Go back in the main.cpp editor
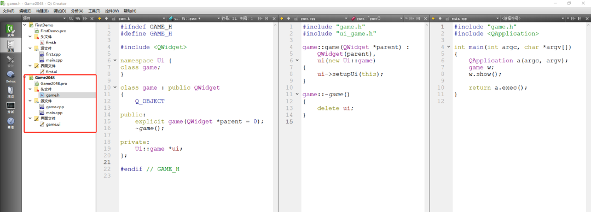The width and height of the screenshot is (591, 212). coord(433,18)
